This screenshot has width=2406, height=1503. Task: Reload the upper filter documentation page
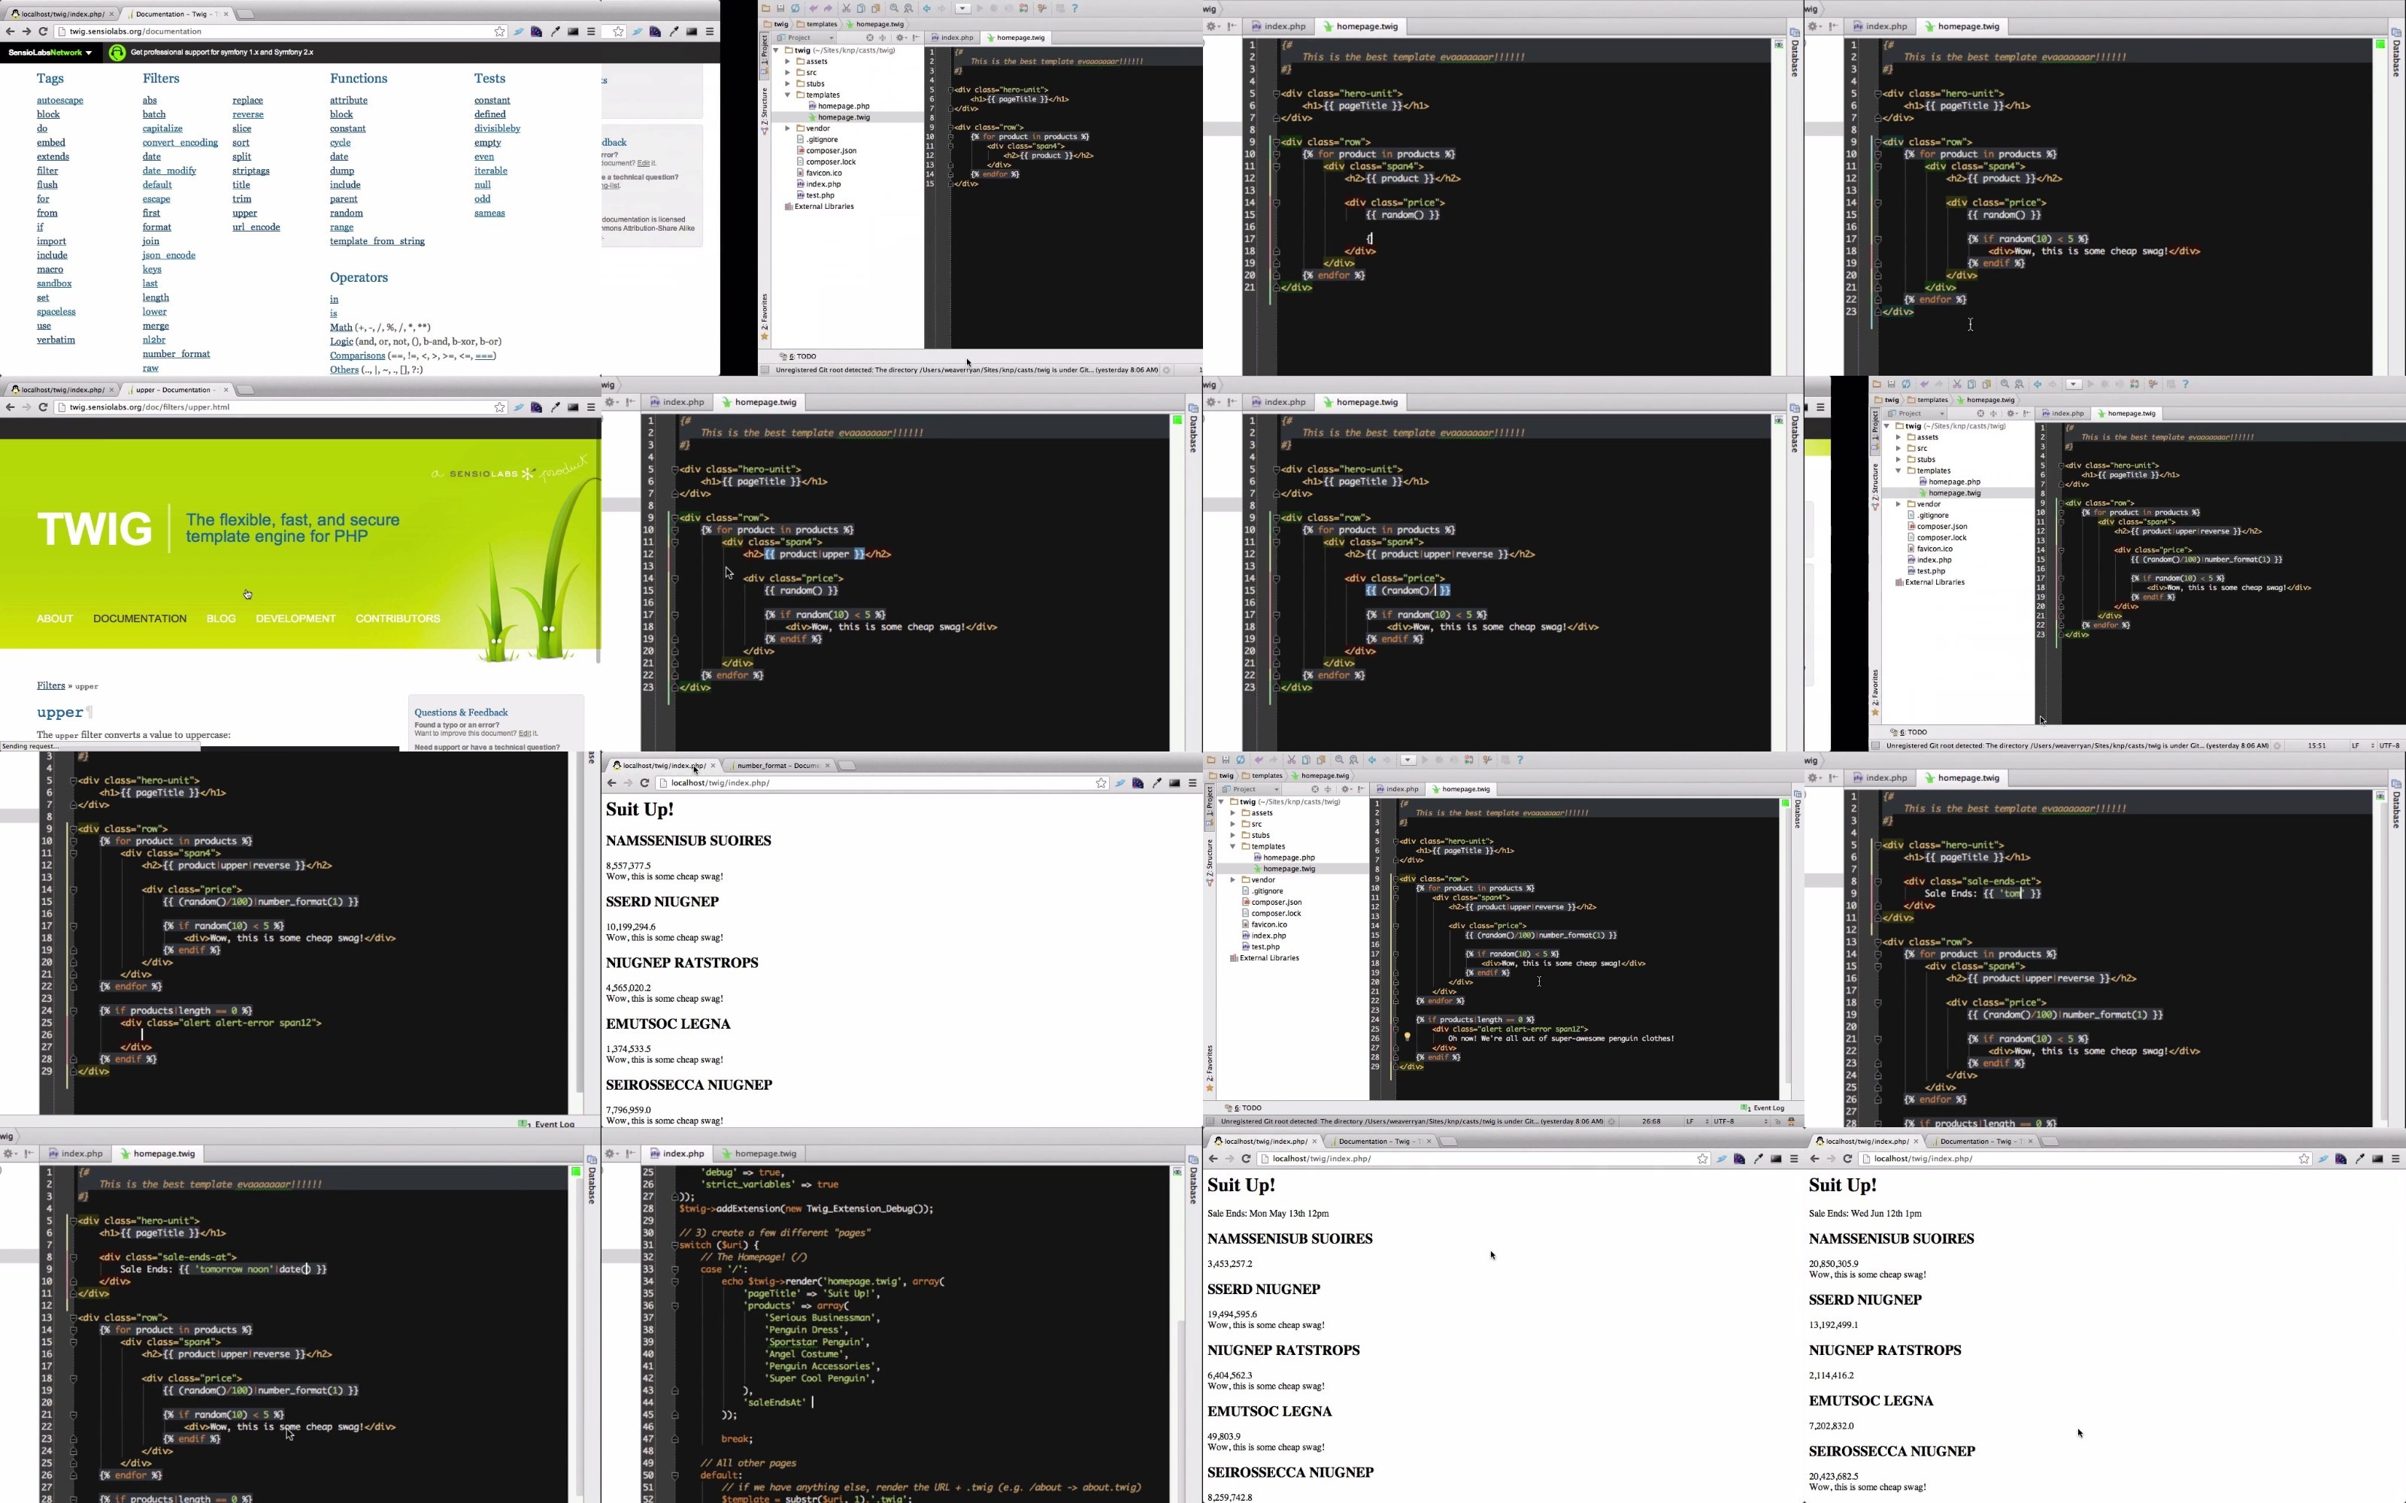(43, 407)
